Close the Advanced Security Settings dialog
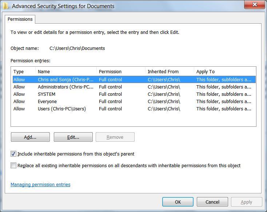This screenshot has width=267, height=212. (x=255, y=5)
